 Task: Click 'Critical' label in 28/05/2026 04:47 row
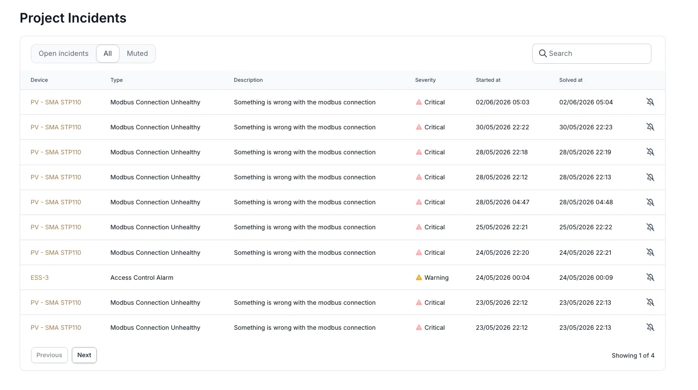(434, 202)
